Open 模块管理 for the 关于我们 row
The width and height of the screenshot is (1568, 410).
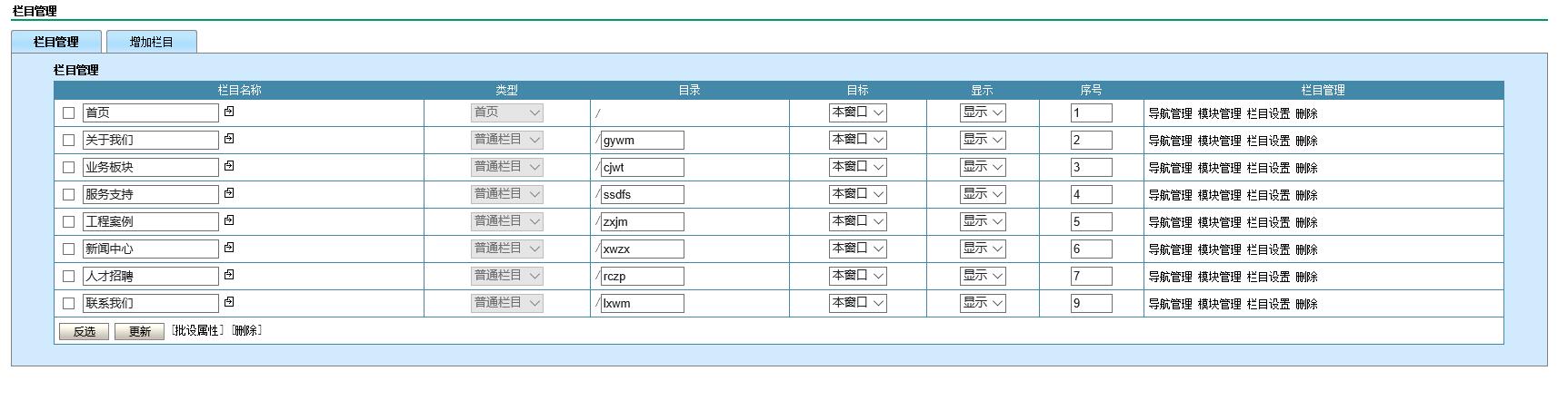click(1219, 141)
